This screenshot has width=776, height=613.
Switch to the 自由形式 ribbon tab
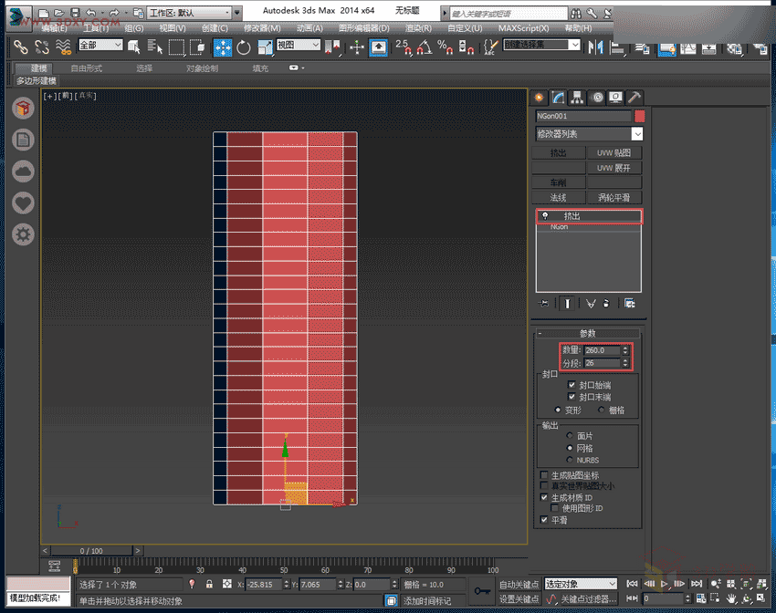pos(87,68)
